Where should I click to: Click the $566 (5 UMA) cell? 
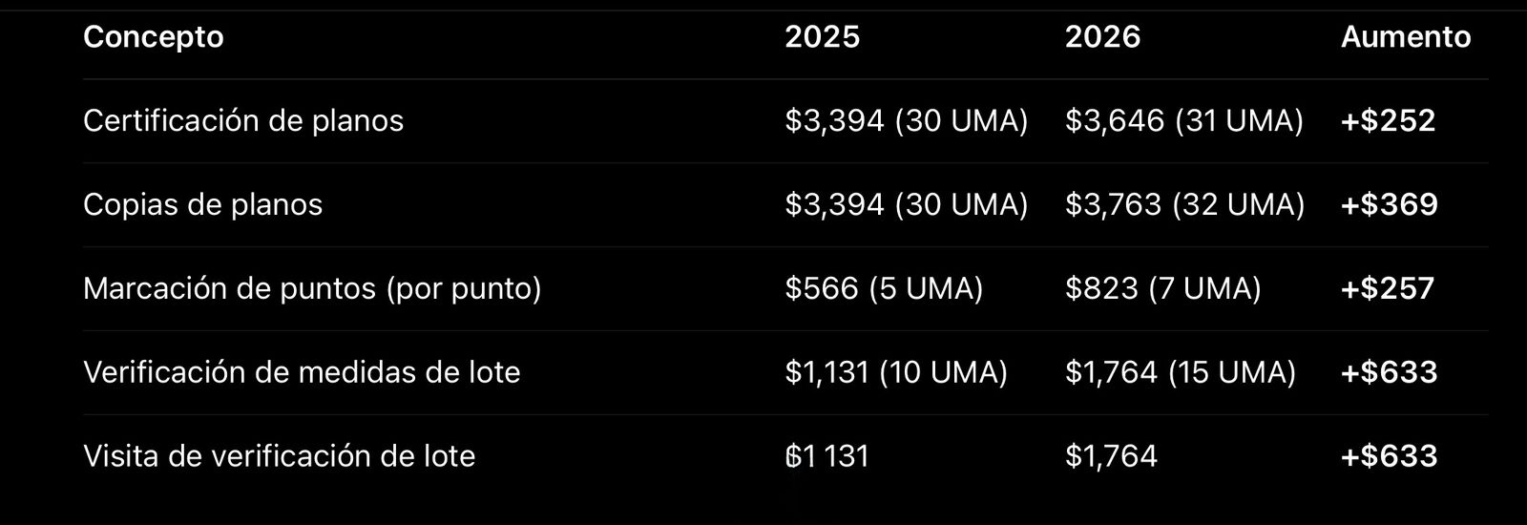click(884, 288)
